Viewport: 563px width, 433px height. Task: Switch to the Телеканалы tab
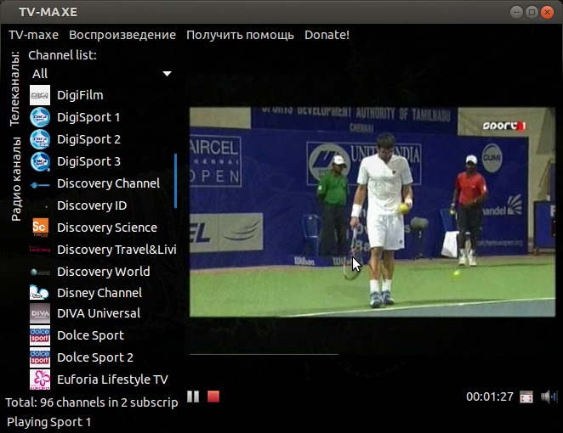coord(14,89)
